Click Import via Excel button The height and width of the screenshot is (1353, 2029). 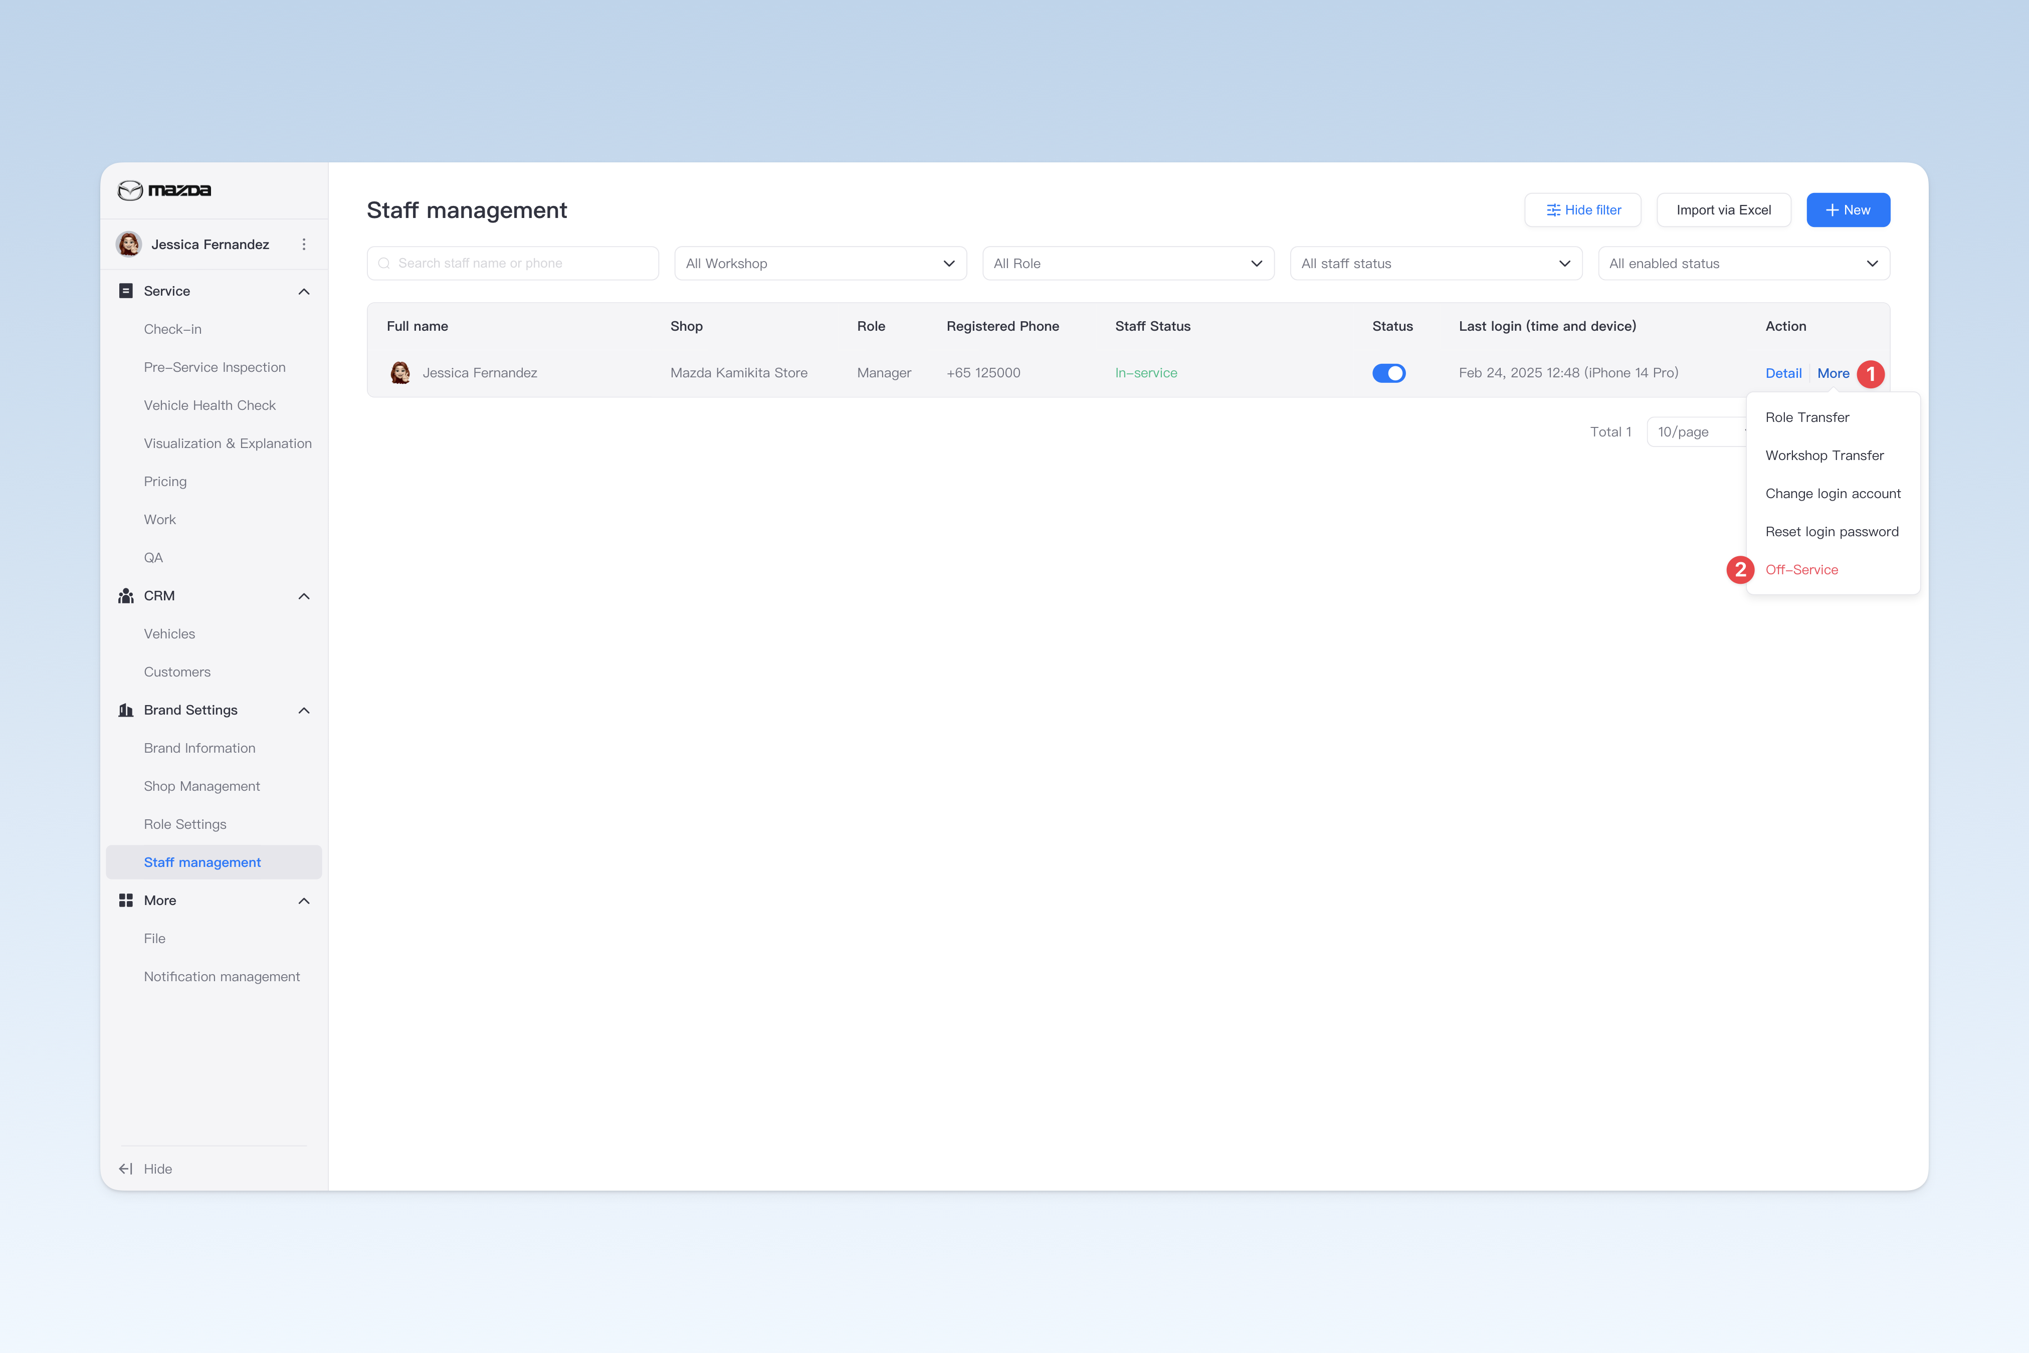click(1723, 209)
